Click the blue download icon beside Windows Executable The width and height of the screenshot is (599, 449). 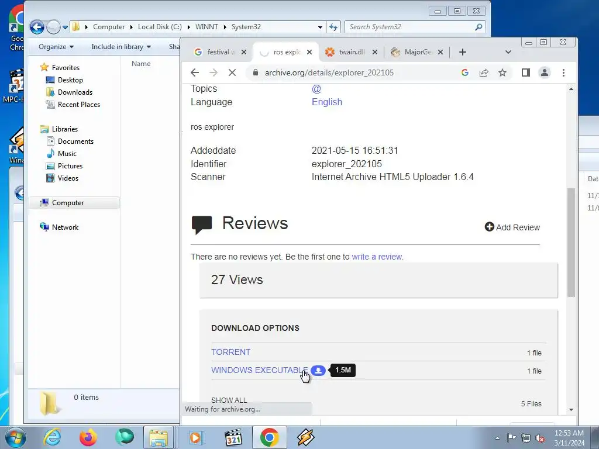coord(318,370)
